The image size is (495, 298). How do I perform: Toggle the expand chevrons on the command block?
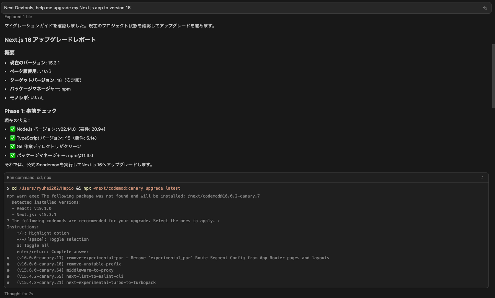point(482,178)
